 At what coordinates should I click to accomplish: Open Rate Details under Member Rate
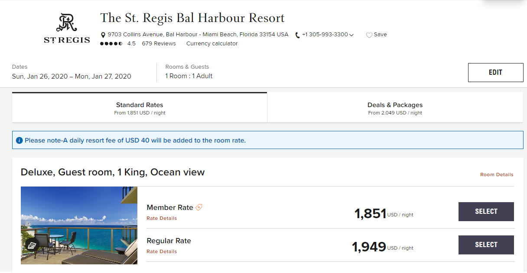(162, 219)
